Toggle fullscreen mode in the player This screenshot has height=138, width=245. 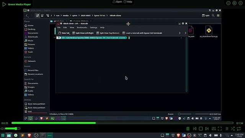click(220, 129)
